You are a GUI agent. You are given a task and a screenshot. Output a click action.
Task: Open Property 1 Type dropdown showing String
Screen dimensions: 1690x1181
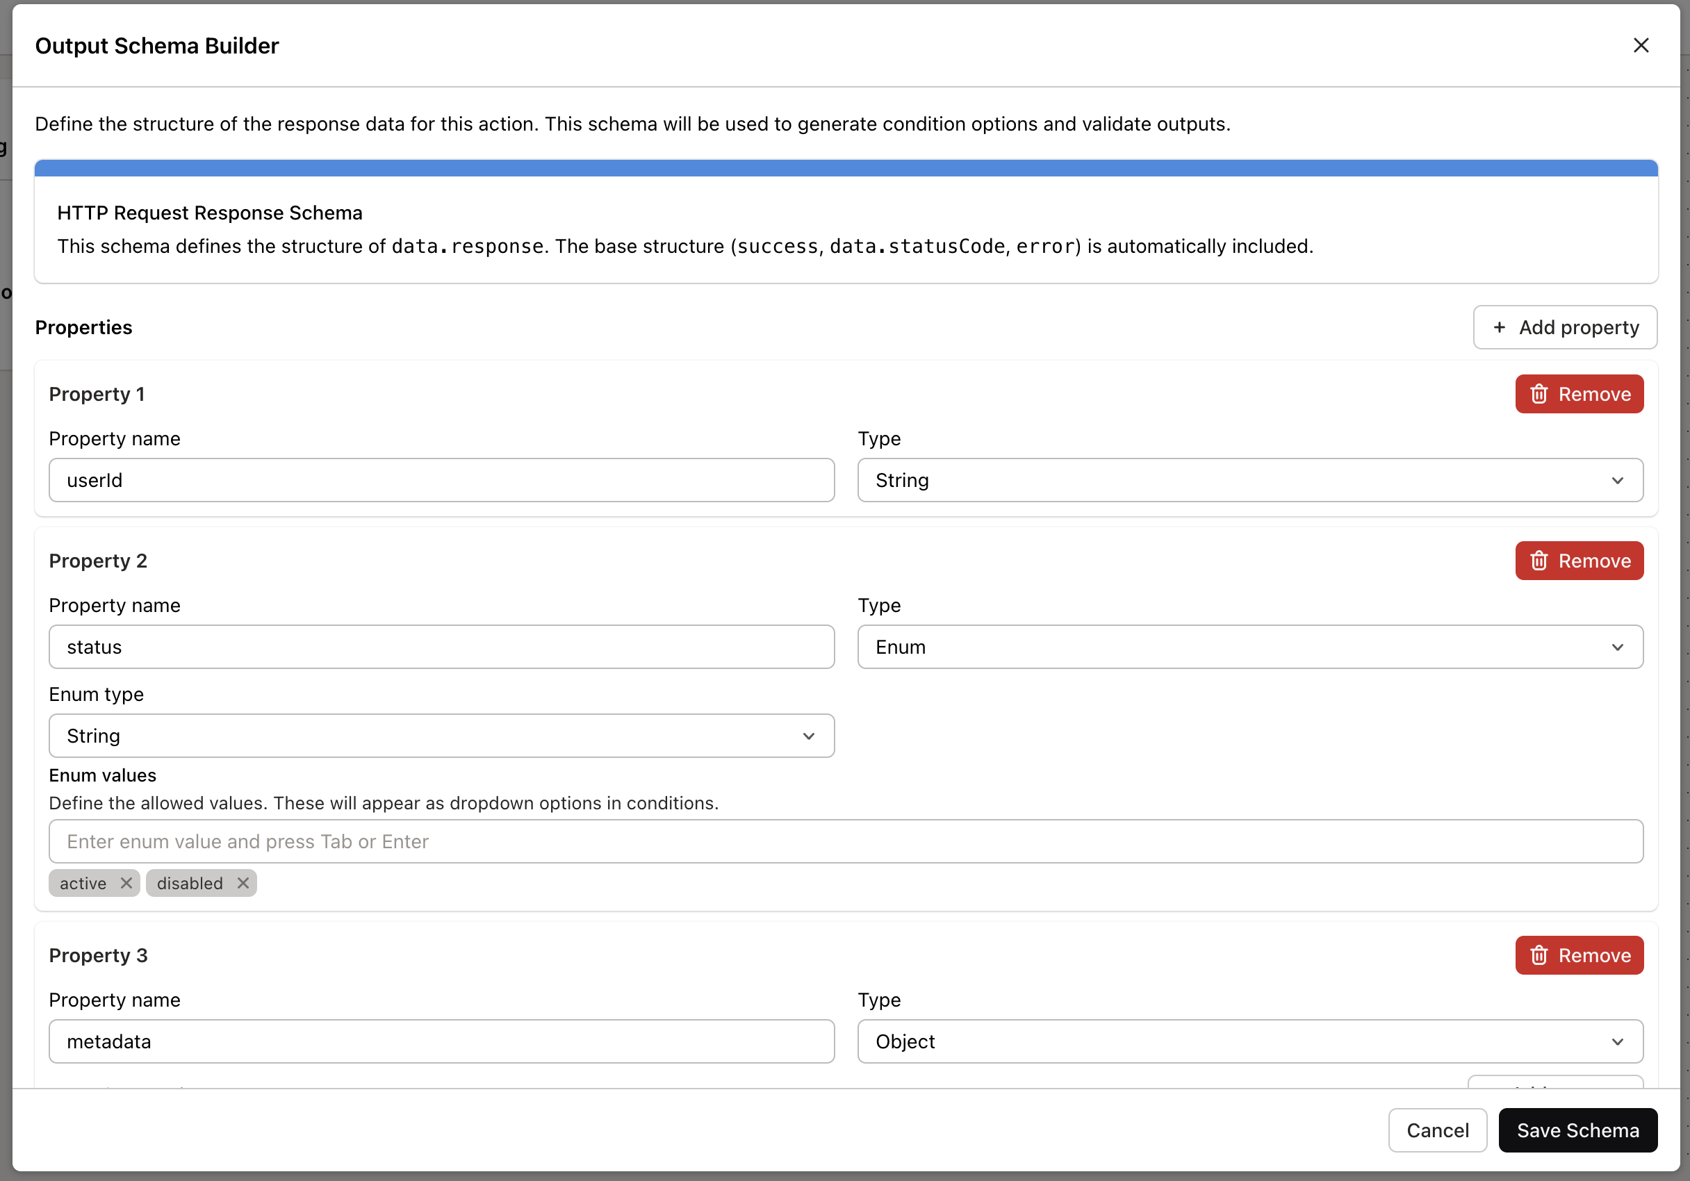[x=1249, y=481]
